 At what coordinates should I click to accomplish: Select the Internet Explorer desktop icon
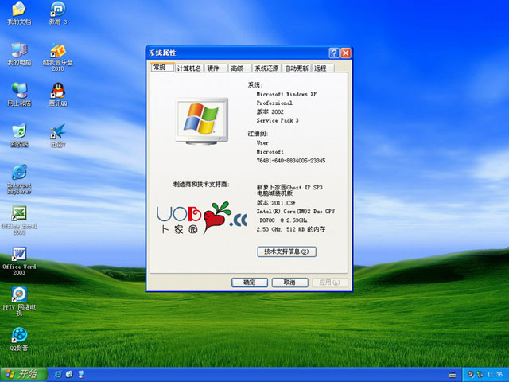pos(19,180)
